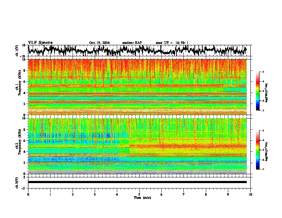Click time axis tick label '5'
282x218 pixels.
[x=139, y=194]
